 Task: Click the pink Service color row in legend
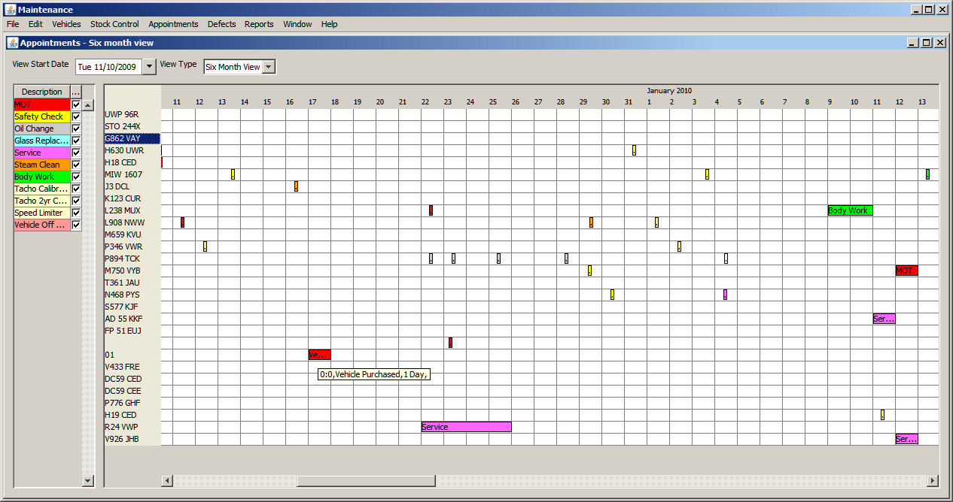[41, 153]
